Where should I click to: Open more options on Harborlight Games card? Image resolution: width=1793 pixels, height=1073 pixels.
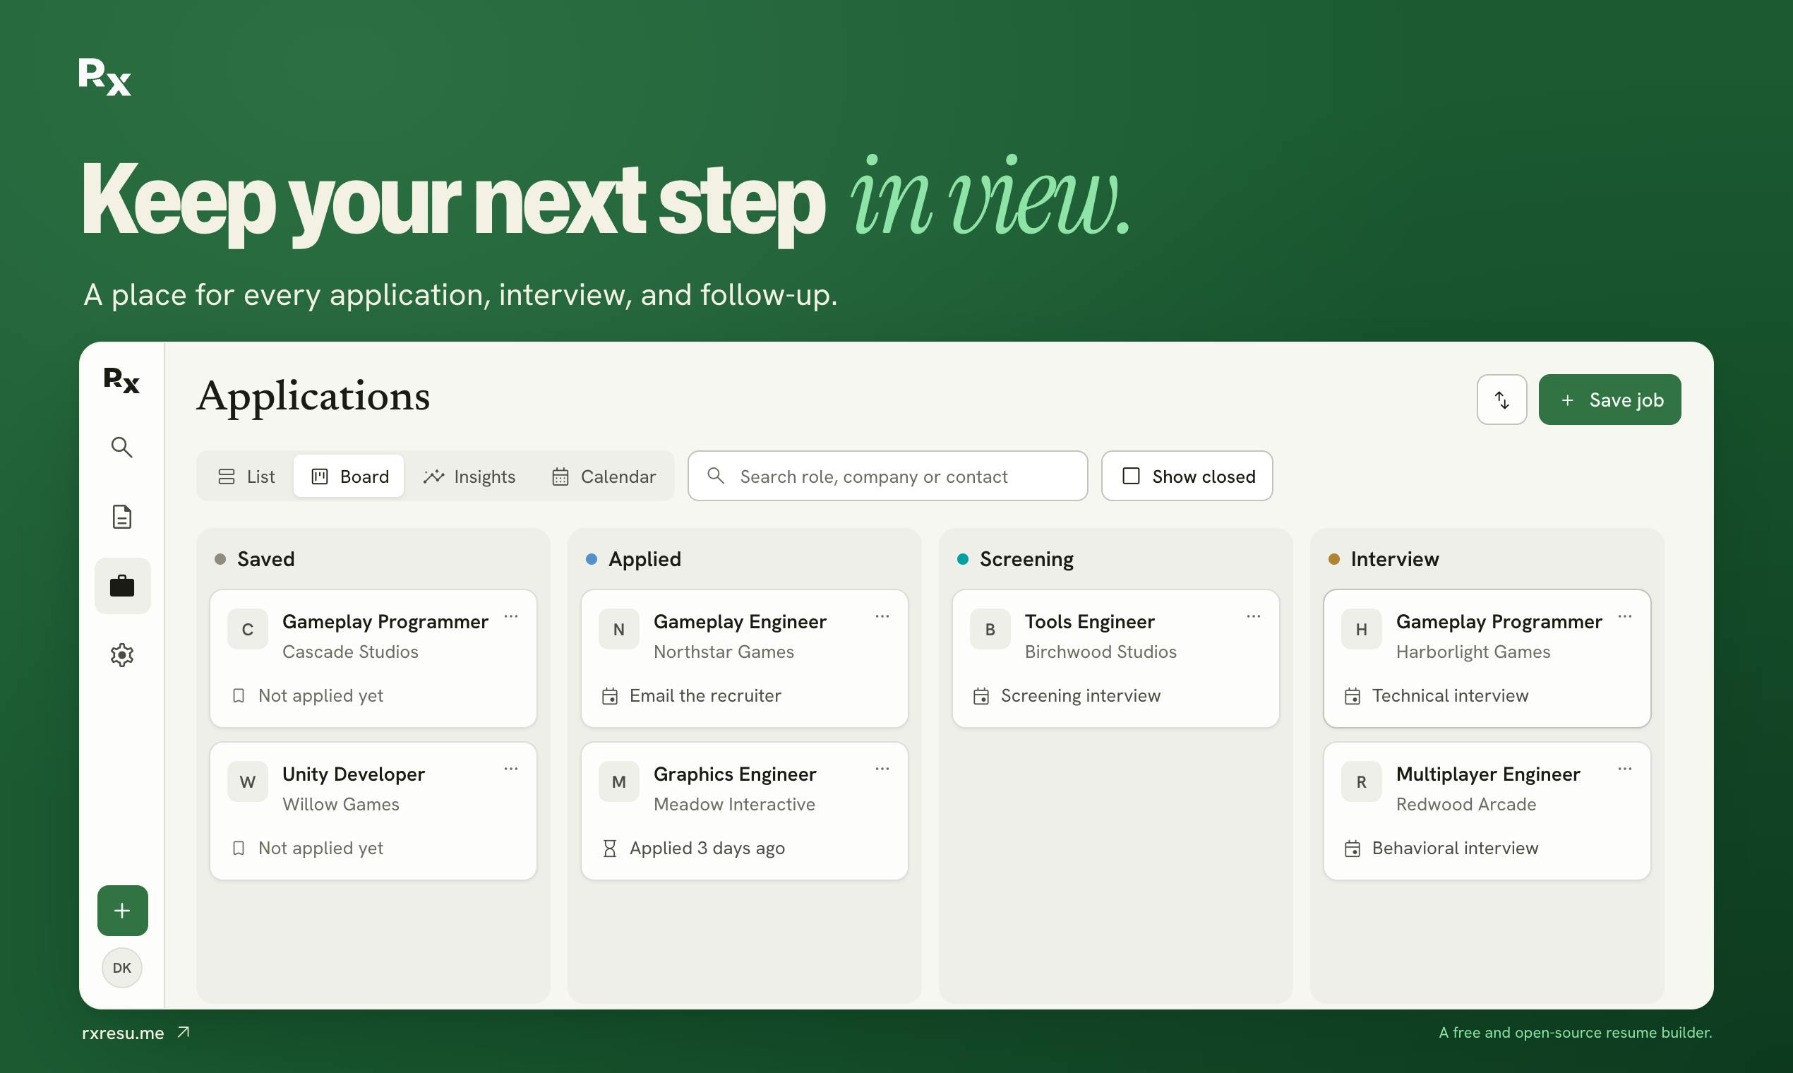(x=1624, y=616)
